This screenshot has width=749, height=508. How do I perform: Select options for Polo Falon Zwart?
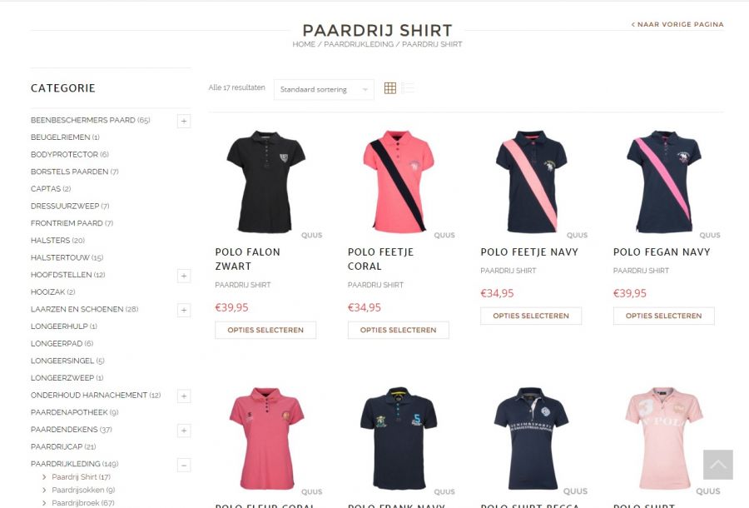[x=265, y=331]
